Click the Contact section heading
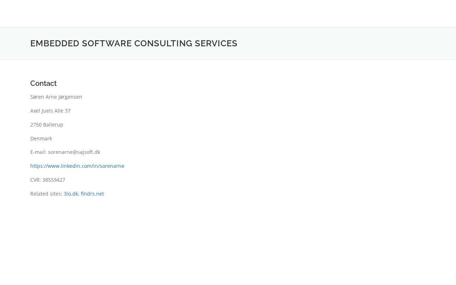 43,83
